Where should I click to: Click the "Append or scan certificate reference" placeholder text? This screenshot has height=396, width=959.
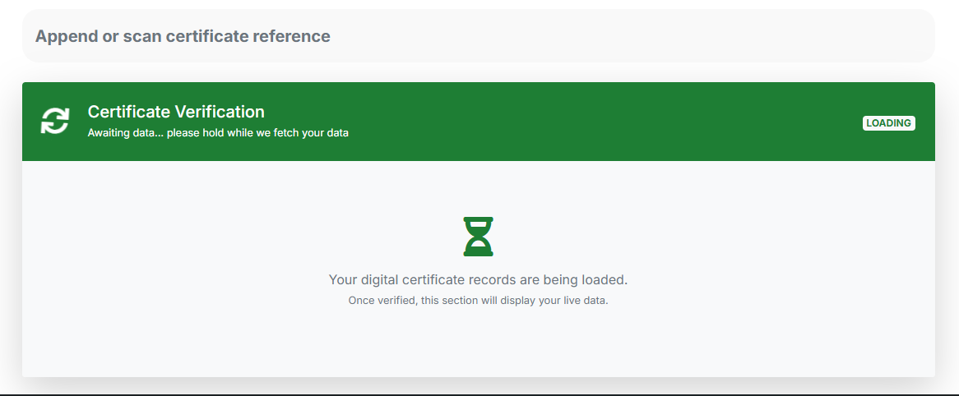click(183, 36)
